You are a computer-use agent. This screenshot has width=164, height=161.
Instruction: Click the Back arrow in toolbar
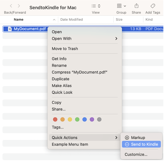pyautogui.click(x=11, y=6)
